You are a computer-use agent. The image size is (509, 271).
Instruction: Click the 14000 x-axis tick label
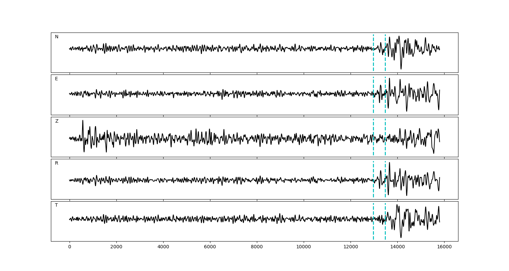(397, 247)
